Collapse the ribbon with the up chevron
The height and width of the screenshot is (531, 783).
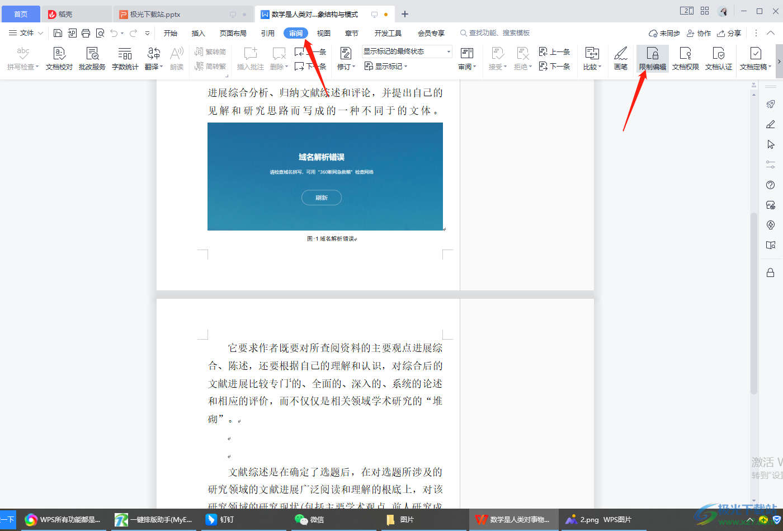click(x=771, y=33)
